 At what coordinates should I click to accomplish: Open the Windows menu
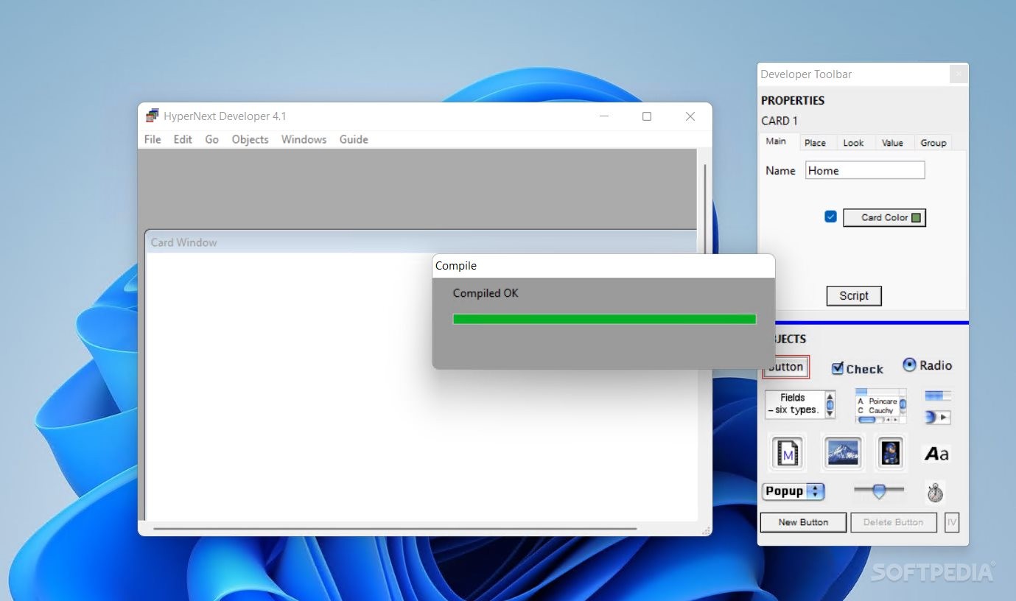point(304,139)
